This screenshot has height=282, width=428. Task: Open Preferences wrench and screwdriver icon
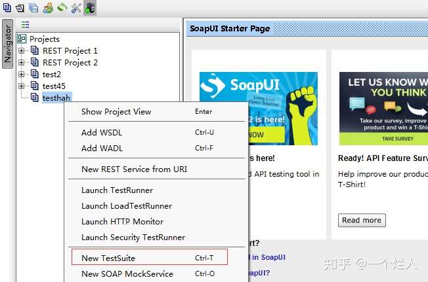click(76, 8)
